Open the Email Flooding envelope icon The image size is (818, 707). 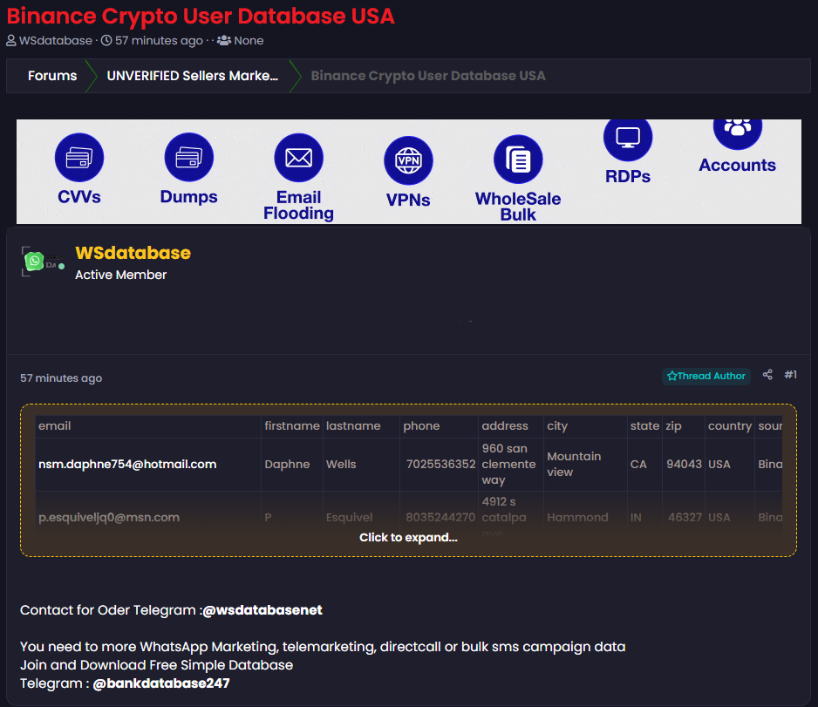pyautogui.click(x=299, y=158)
